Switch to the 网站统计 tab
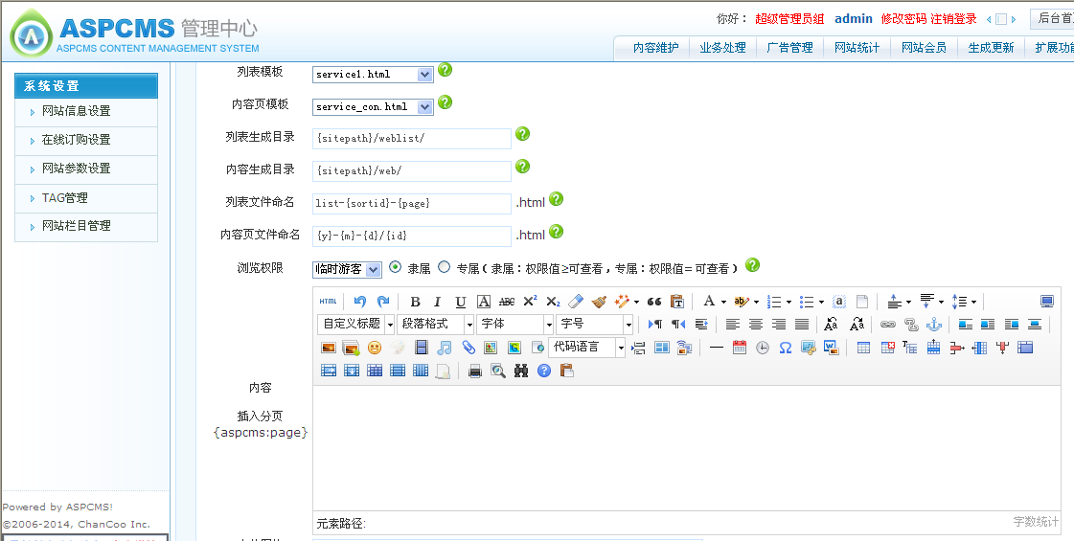Screen dimensions: 1074x541 pyautogui.click(x=857, y=47)
